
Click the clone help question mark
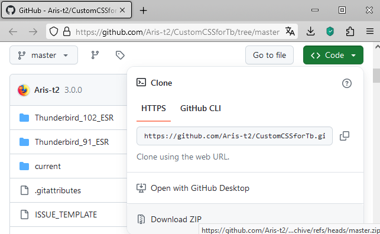click(x=347, y=83)
